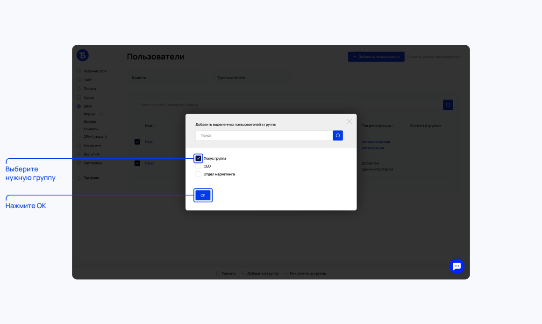Toggle the select-all checkbox in table header
Viewport: 542px width, 324px height.
pos(137,126)
